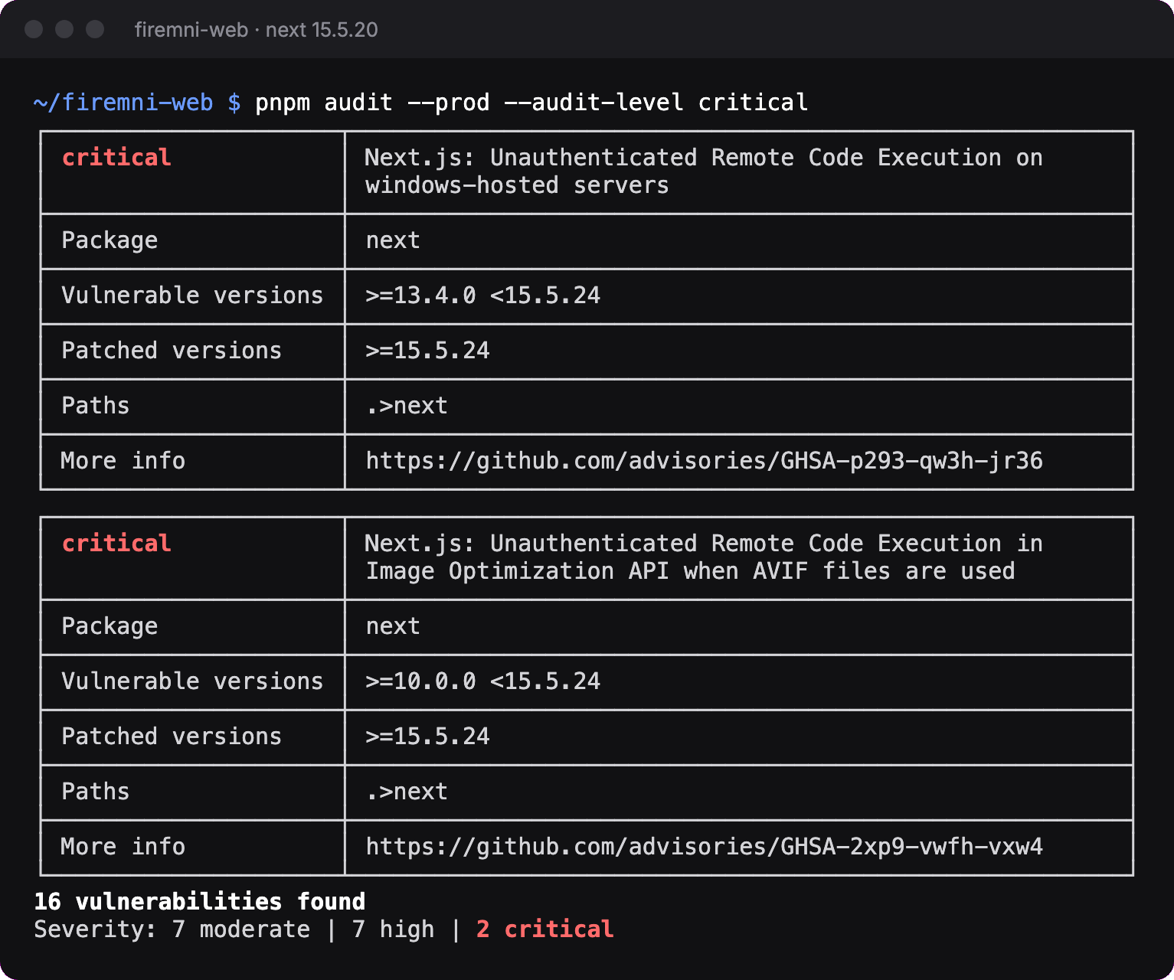Click the window title firemni-web next 15.5.20
Viewport: 1174px width, 980px height.
(257, 30)
